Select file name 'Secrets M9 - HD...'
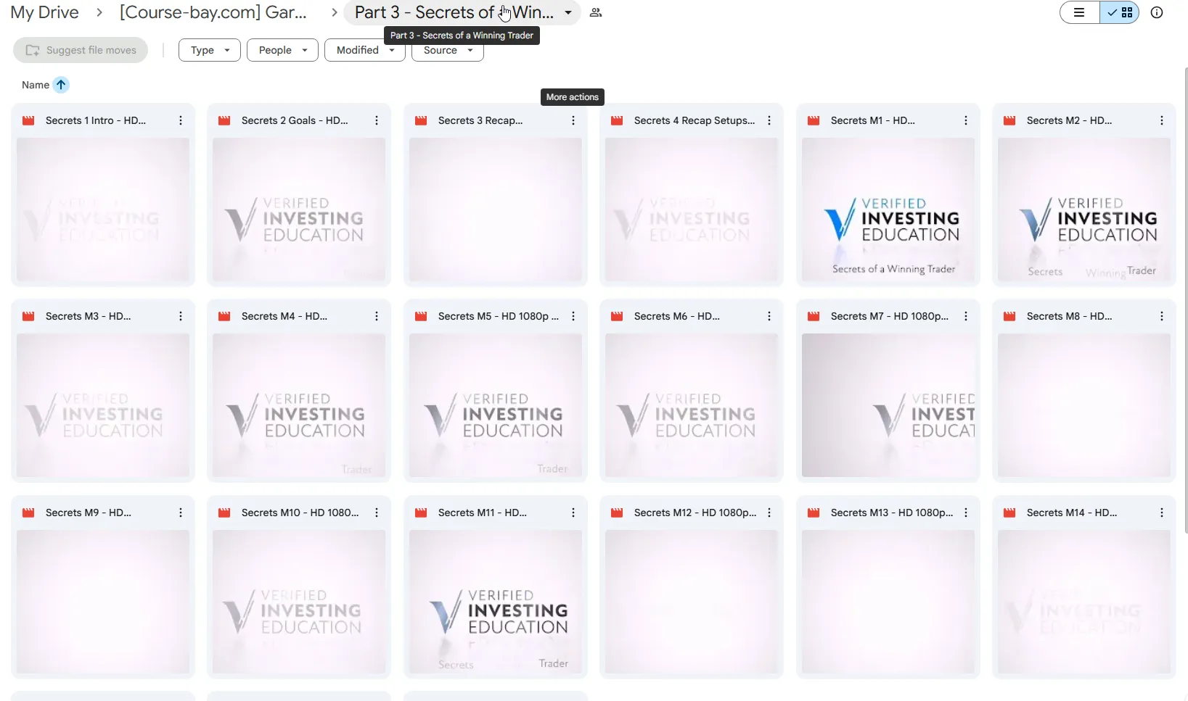The height and width of the screenshot is (701, 1188). tap(89, 513)
